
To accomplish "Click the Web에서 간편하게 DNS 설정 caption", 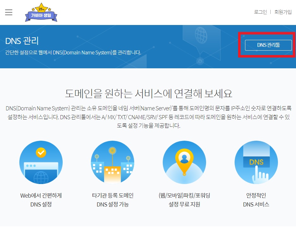I will [x=41, y=200].
